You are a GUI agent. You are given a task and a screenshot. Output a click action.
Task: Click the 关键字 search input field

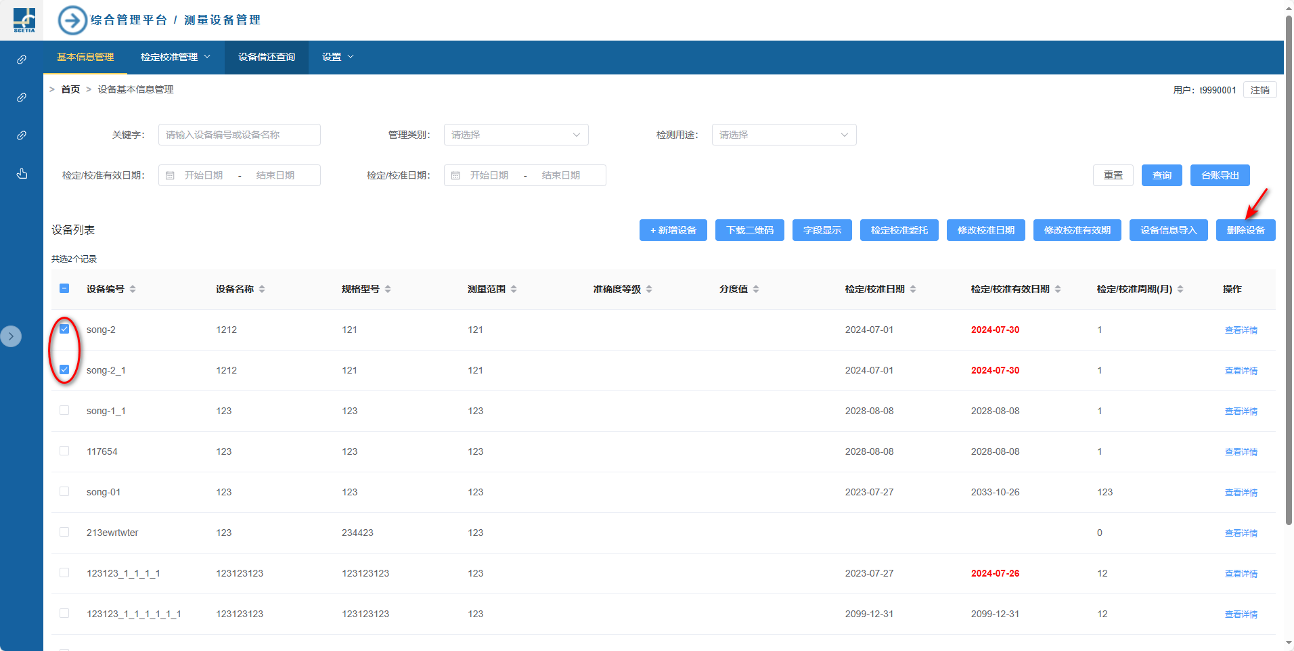pos(240,135)
